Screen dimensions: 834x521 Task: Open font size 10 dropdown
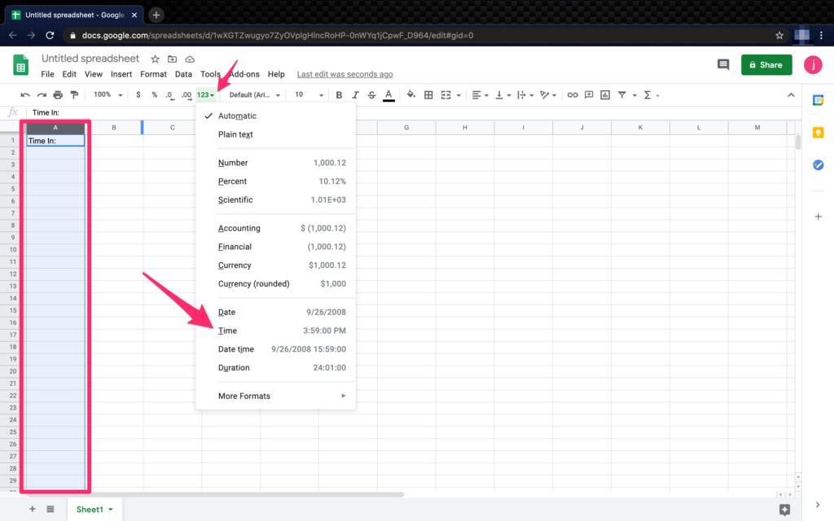tap(309, 95)
